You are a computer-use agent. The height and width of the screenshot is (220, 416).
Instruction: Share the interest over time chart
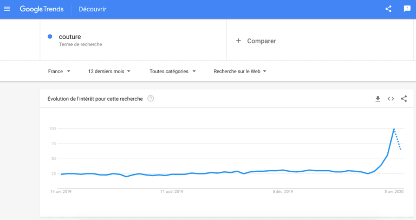click(x=404, y=99)
